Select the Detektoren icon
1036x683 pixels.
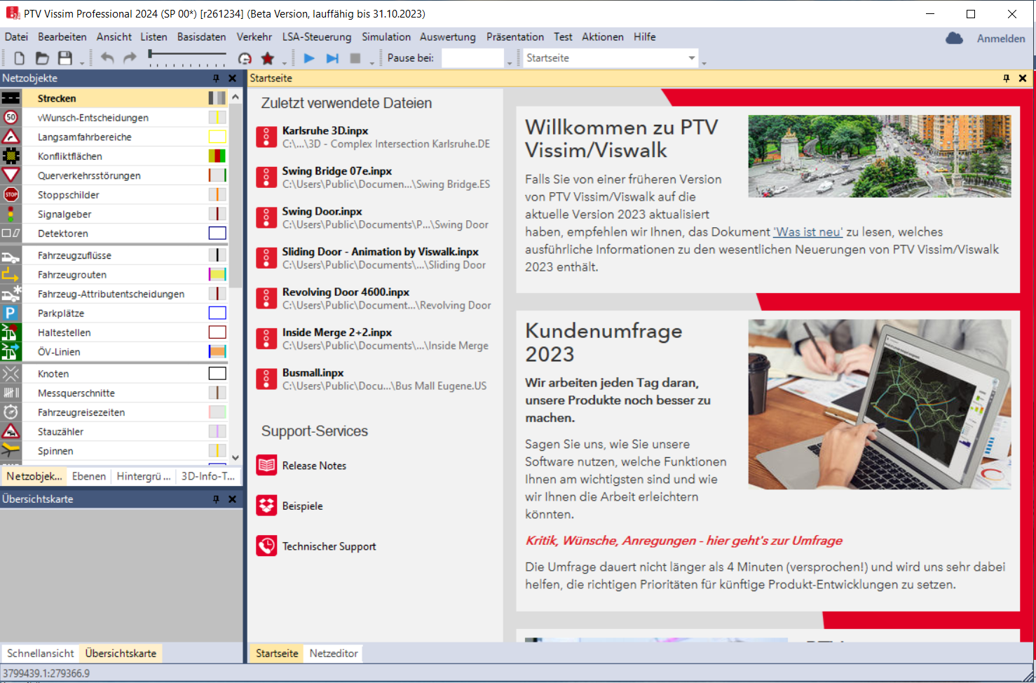pyautogui.click(x=11, y=233)
